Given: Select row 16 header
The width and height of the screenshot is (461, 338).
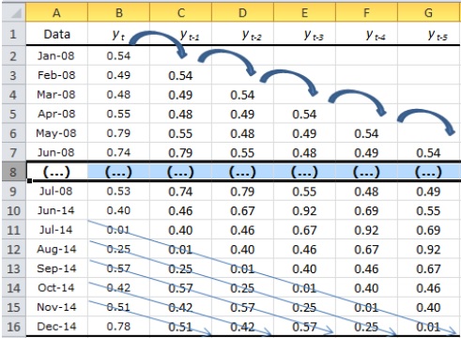Looking at the screenshot, I should (14, 327).
